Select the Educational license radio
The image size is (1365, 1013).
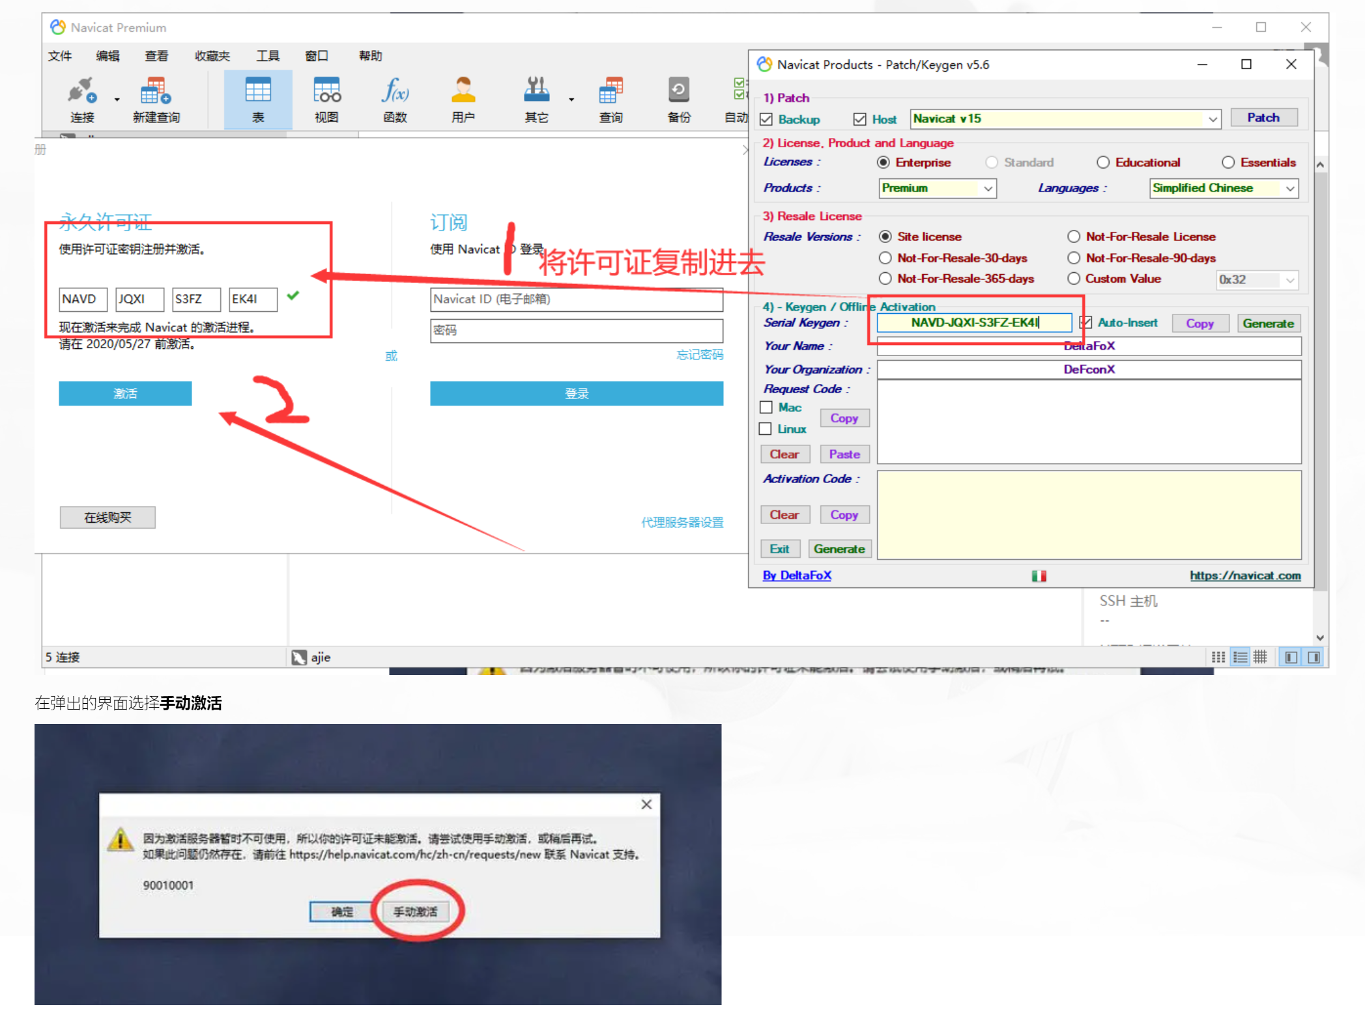pos(1102,162)
